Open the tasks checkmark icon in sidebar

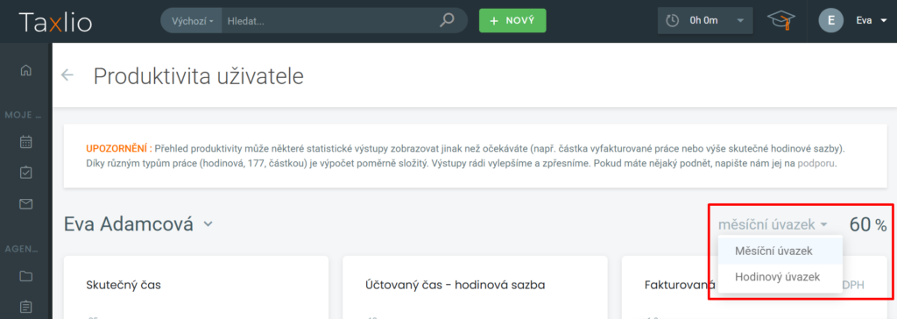pyautogui.click(x=25, y=173)
